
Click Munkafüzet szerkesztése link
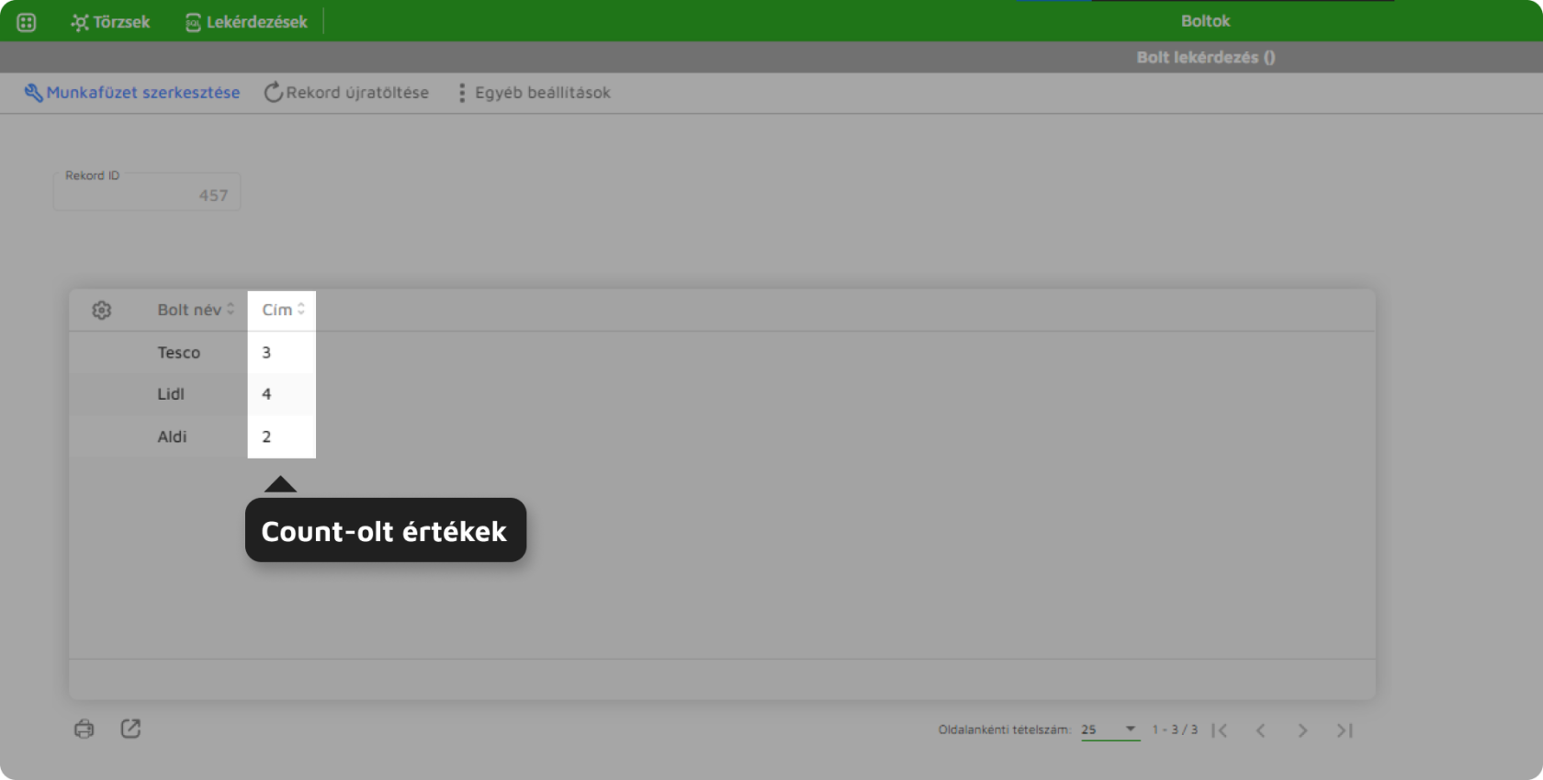(x=132, y=93)
